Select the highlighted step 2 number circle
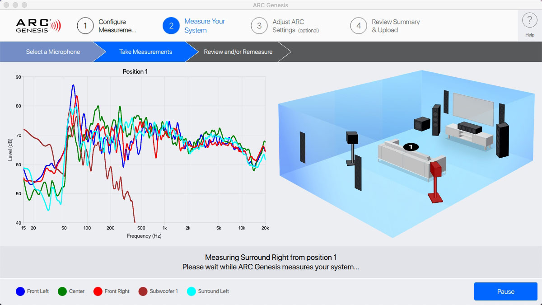Viewport: 542px width, 305px height. pyautogui.click(x=171, y=26)
